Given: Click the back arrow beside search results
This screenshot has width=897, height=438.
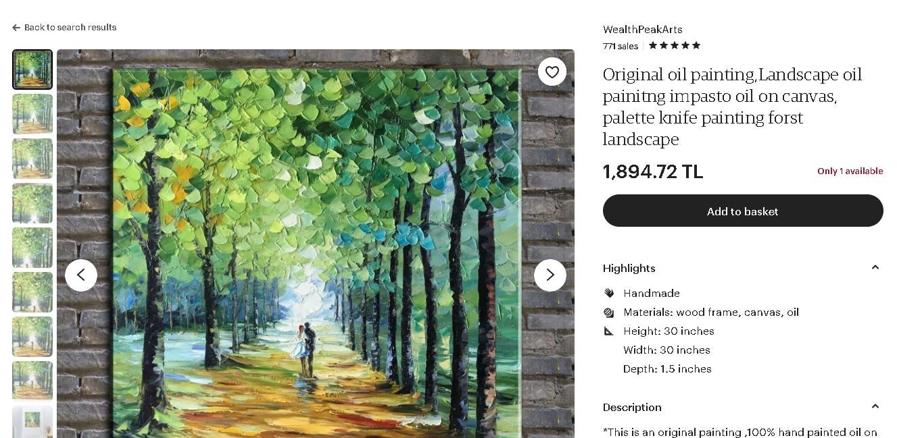Looking at the screenshot, I should click(16, 28).
